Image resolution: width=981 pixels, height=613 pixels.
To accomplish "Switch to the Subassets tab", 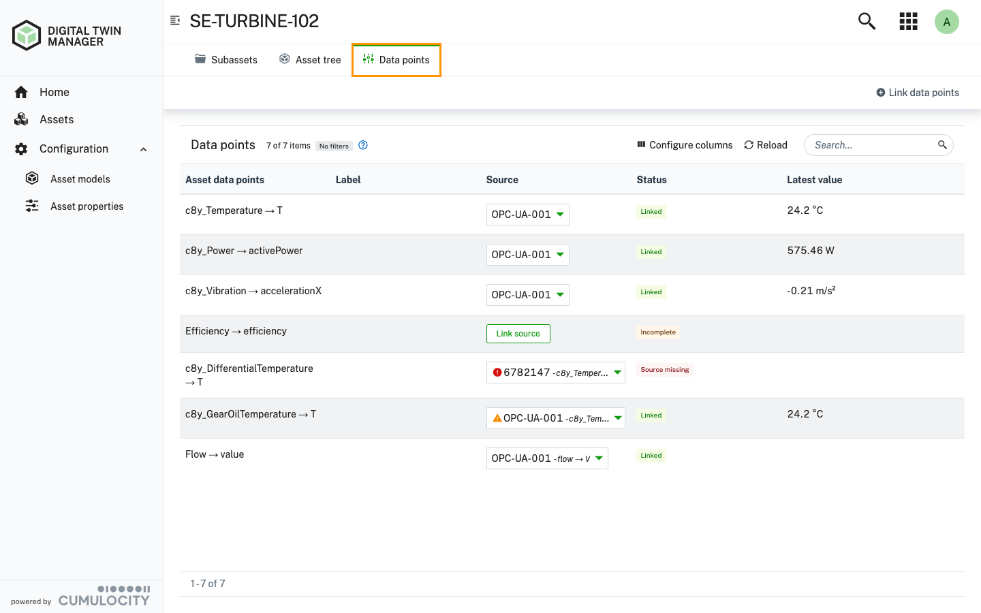I will 225,59.
